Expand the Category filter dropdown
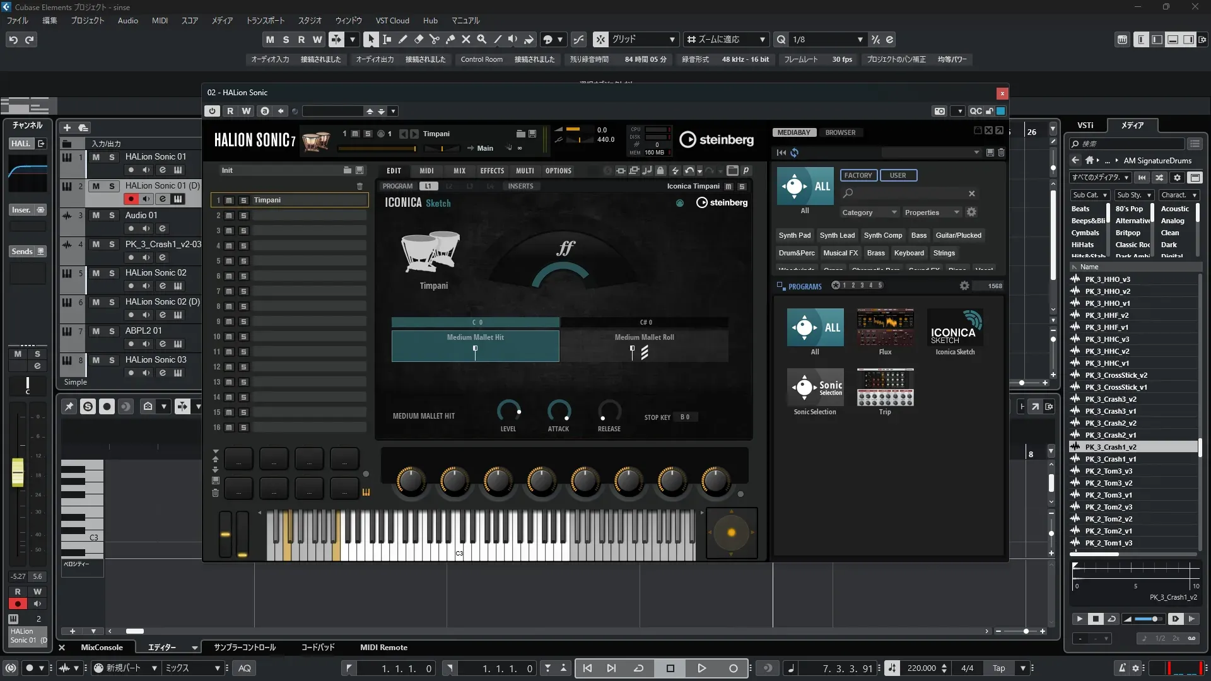Viewport: 1211px width, 681px height. click(x=869, y=212)
